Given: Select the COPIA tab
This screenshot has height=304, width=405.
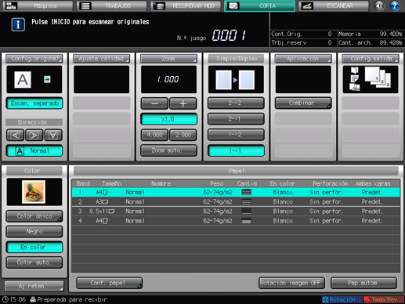Looking at the screenshot, I should point(259,5).
